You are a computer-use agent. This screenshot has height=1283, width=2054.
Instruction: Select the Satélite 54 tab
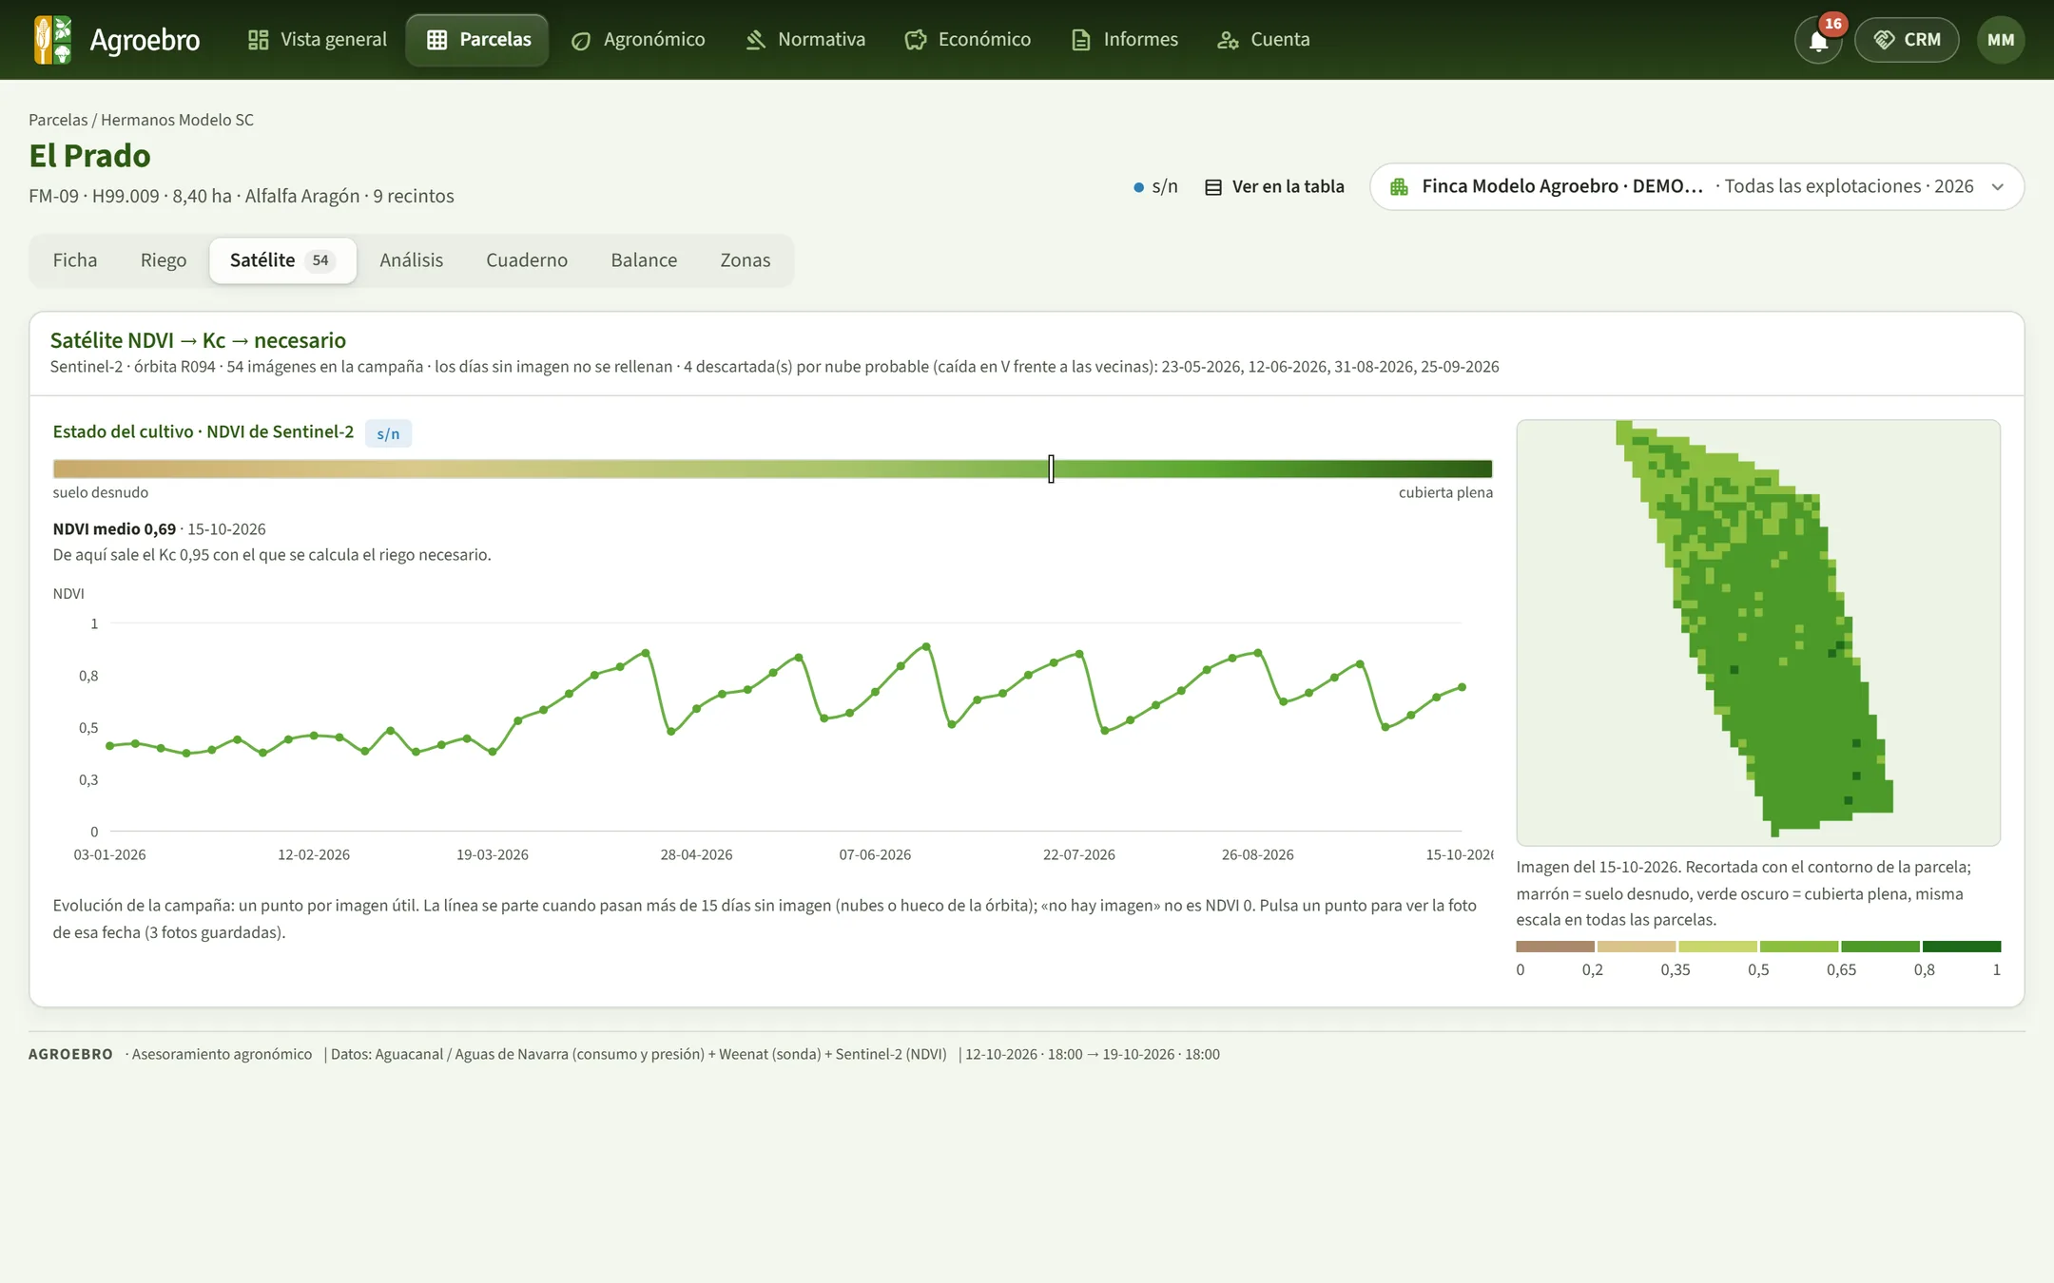pos(282,260)
